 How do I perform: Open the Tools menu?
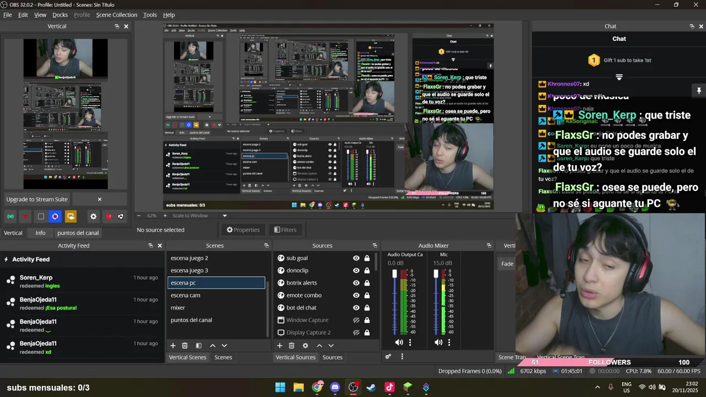tap(150, 15)
